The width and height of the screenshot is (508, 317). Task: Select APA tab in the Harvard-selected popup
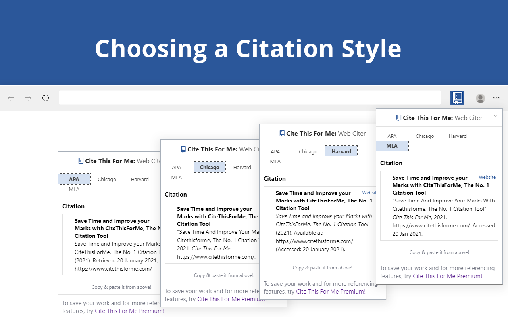click(275, 151)
